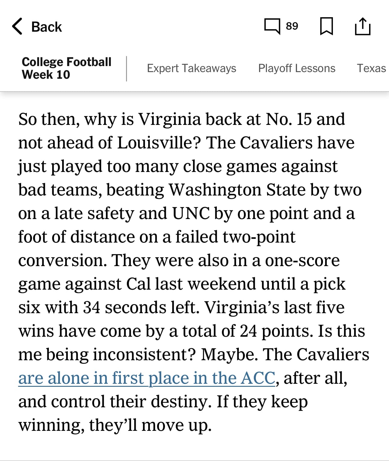Open the 'are alone in first place' link
This screenshot has width=389, height=461.
pos(147,378)
